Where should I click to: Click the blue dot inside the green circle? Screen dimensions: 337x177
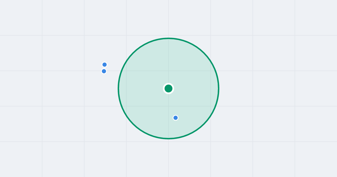pyautogui.click(x=176, y=118)
